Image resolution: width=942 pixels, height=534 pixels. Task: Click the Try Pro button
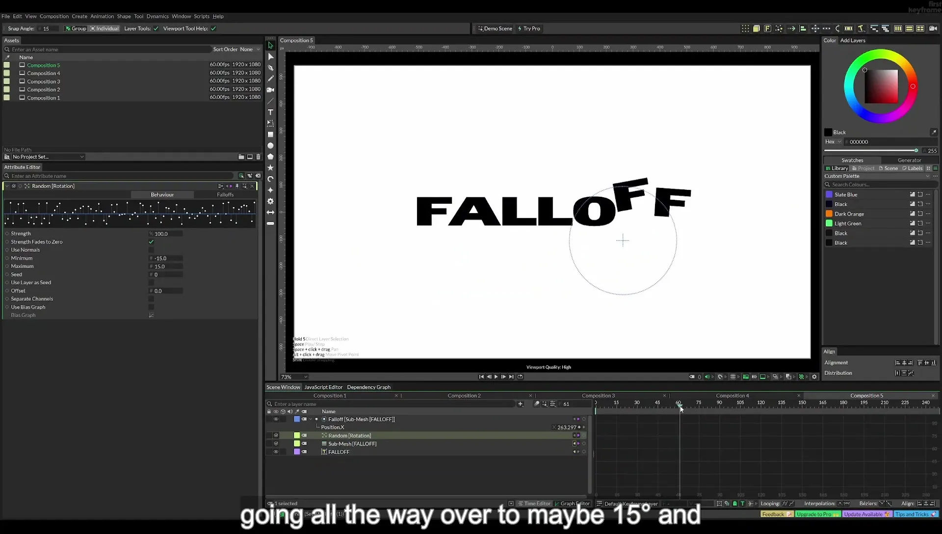coord(529,28)
